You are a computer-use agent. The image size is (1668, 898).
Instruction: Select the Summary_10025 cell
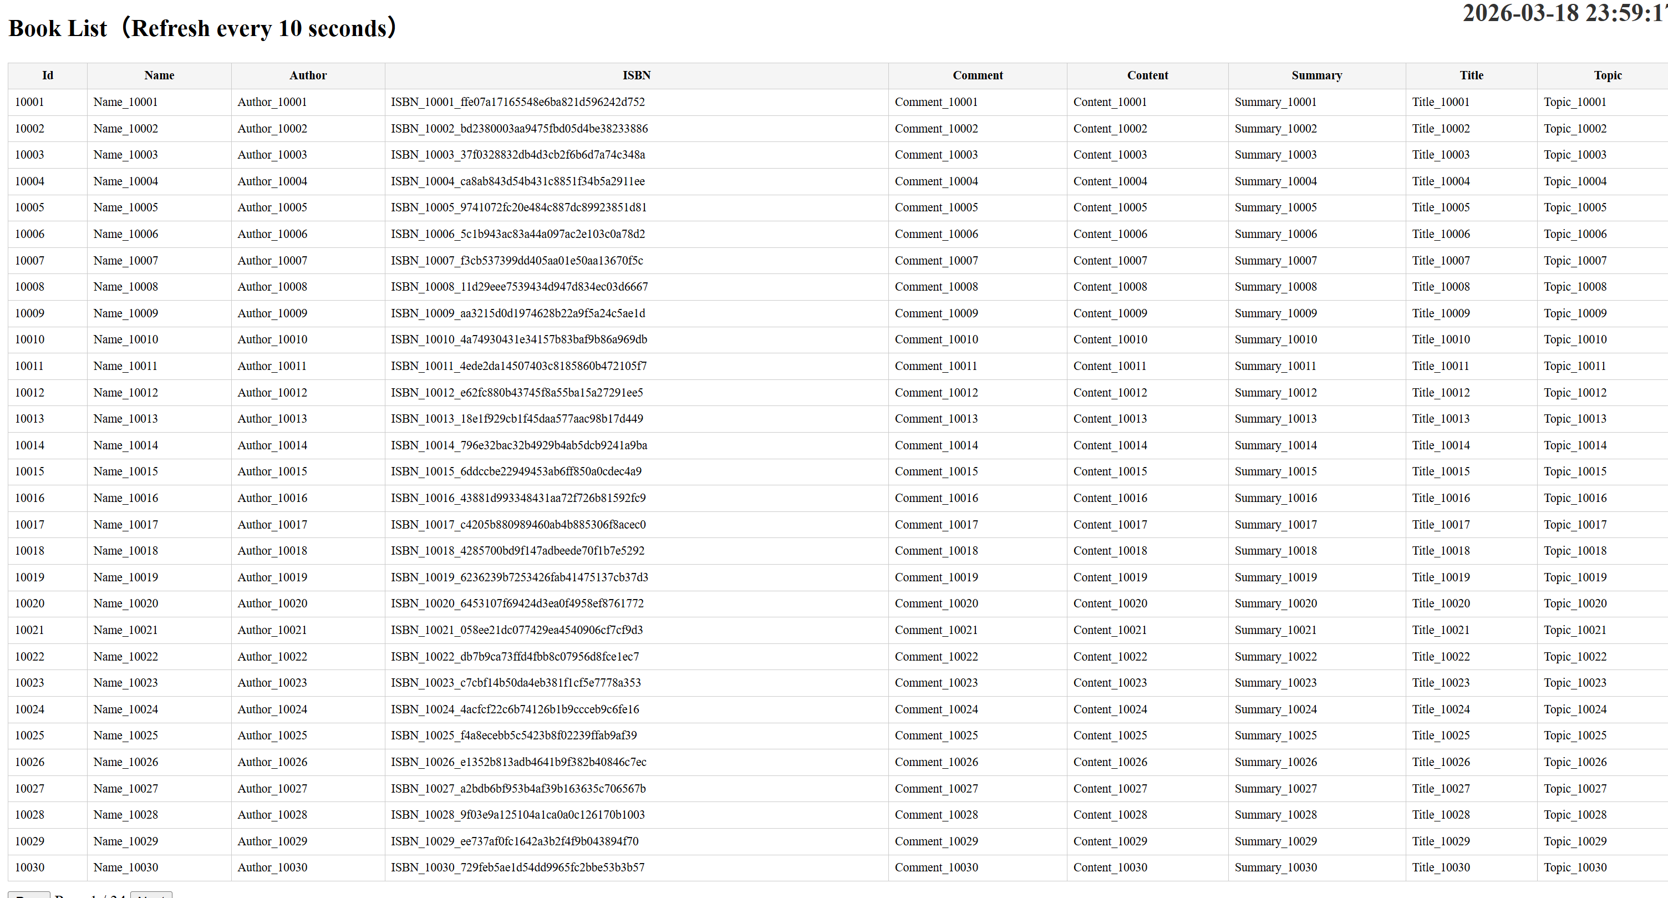1316,735
